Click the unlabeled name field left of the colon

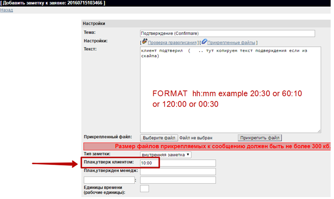(109, 180)
